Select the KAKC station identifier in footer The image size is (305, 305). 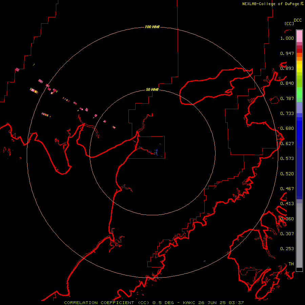[x=189, y=303]
